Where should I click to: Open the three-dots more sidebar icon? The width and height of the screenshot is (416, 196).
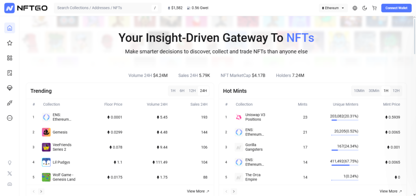10,118
